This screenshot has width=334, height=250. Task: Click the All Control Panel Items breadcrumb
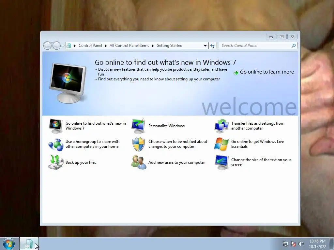pyautogui.click(x=129, y=46)
